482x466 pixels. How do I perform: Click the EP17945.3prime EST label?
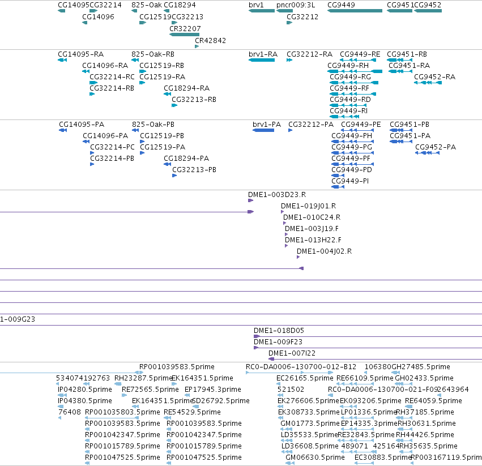[x=213, y=390]
